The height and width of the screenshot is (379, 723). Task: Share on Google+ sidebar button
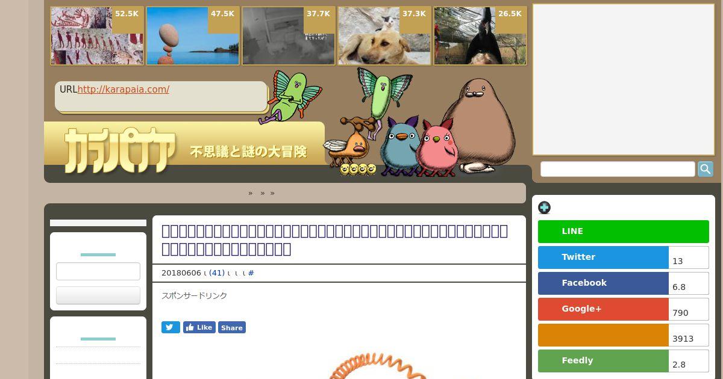point(603,309)
